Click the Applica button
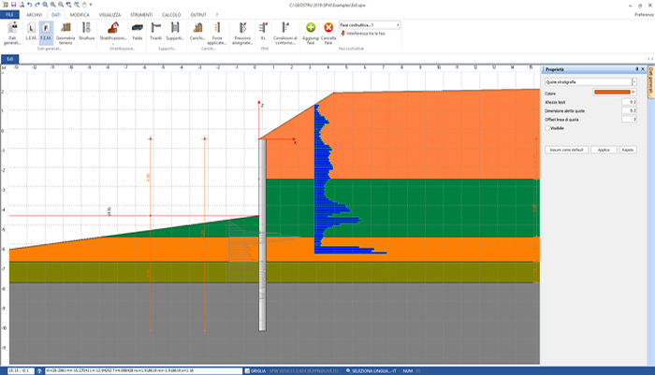The image size is (655, 375). click(x=604, y=150)
